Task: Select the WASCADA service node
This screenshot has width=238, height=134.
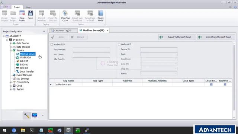Action: click(25, 57)
